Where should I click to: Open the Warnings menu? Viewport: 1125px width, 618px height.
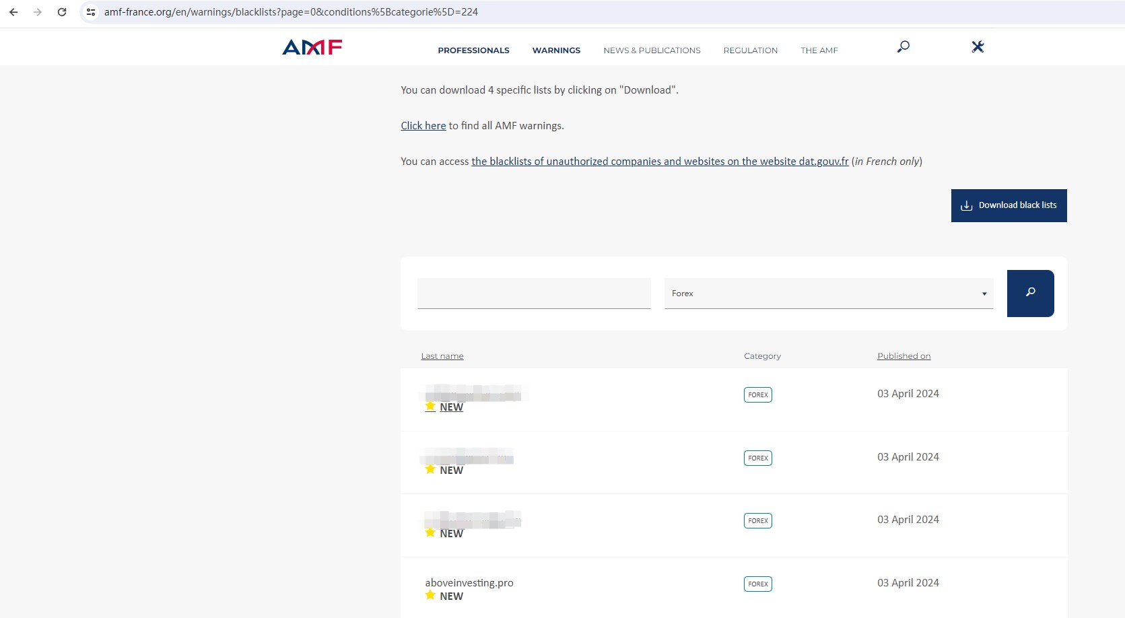coord(556,50)
